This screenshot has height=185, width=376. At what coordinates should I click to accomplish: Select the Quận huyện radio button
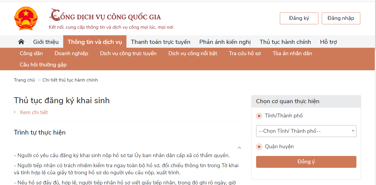[259, 146]
